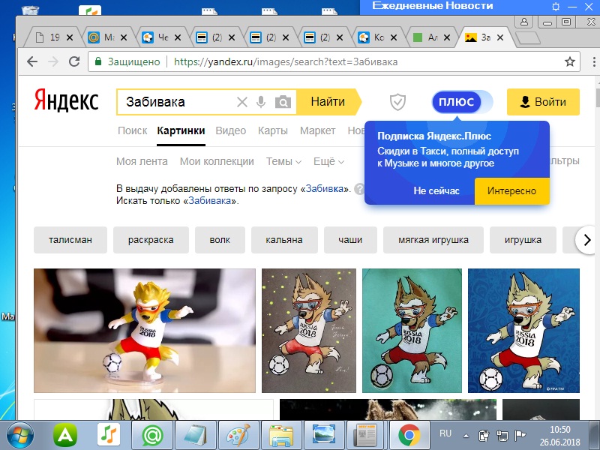600x450 pixels.
Task: Bookmark this page with the star icon
Action: [x=570, y=61]
